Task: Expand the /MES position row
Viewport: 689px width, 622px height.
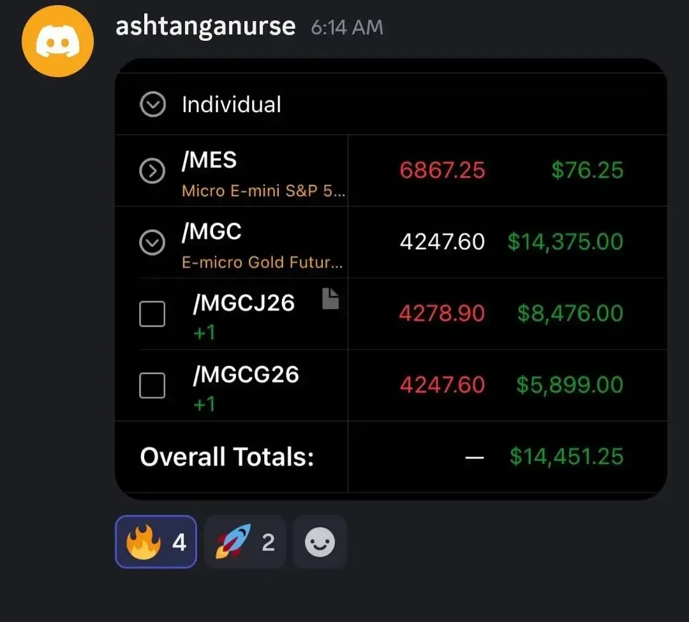Action: click(152, 171)
